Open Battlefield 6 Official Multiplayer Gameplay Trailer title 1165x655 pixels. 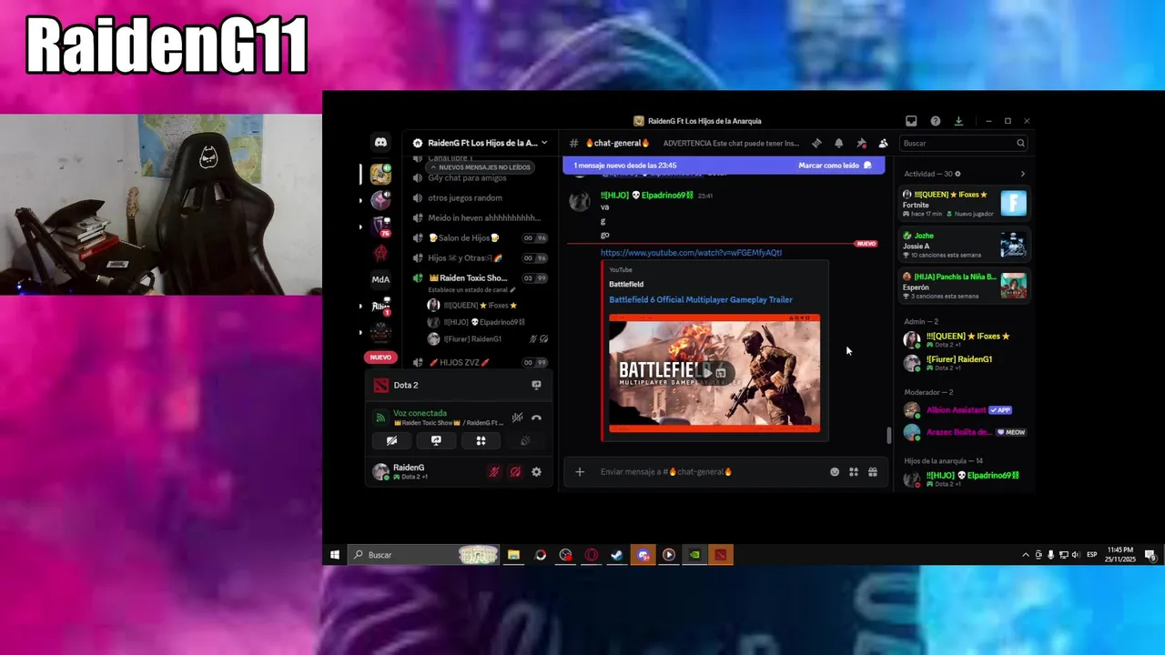tap(701, 299)
